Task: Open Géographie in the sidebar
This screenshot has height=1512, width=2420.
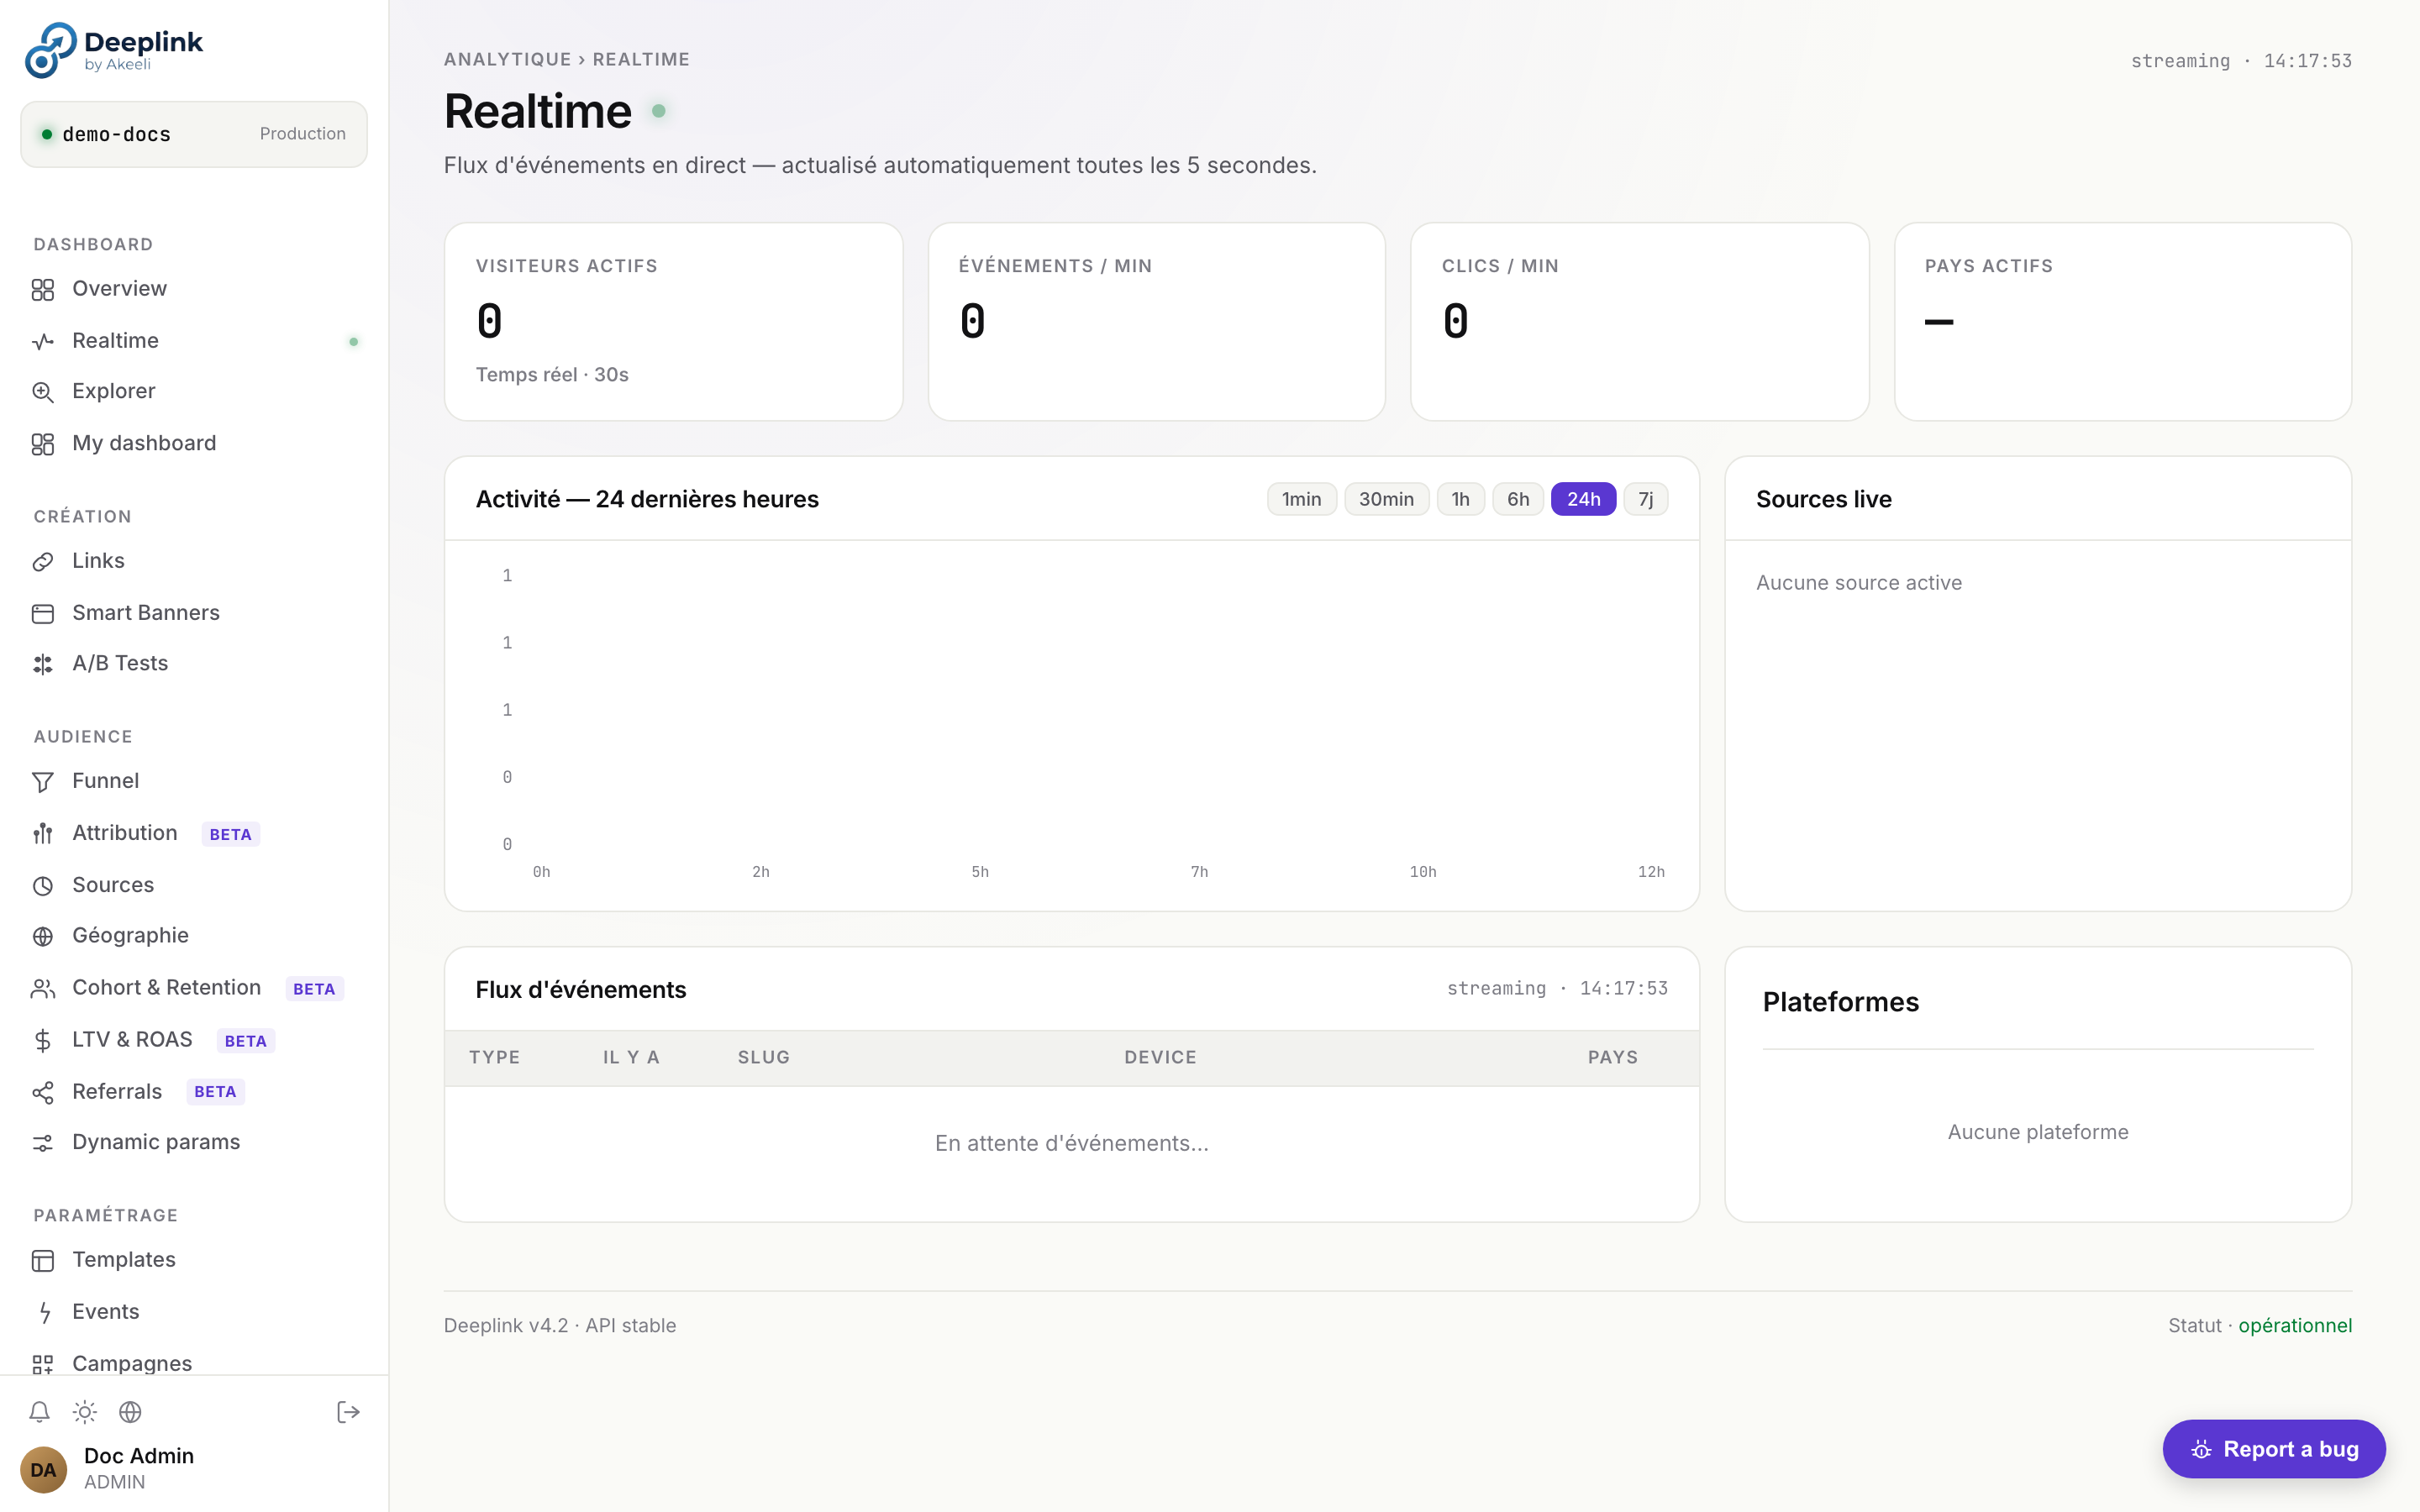Action: pos(194,936)
